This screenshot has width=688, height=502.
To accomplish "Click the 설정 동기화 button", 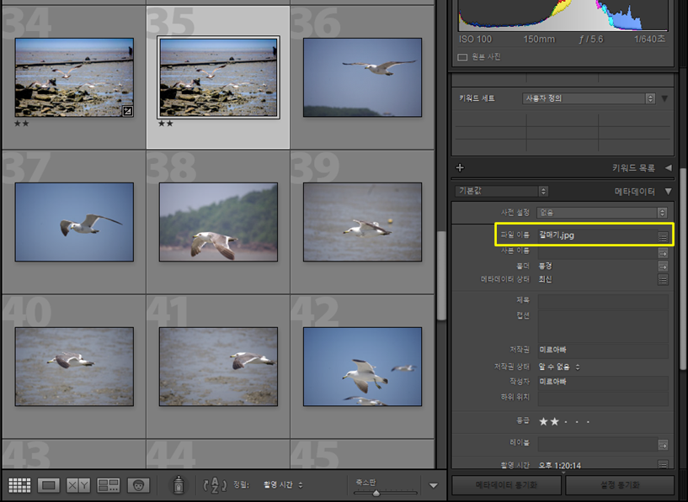I will pos(620,485).
